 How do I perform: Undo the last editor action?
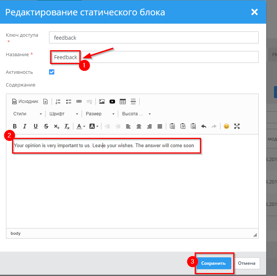pos(204,126)
